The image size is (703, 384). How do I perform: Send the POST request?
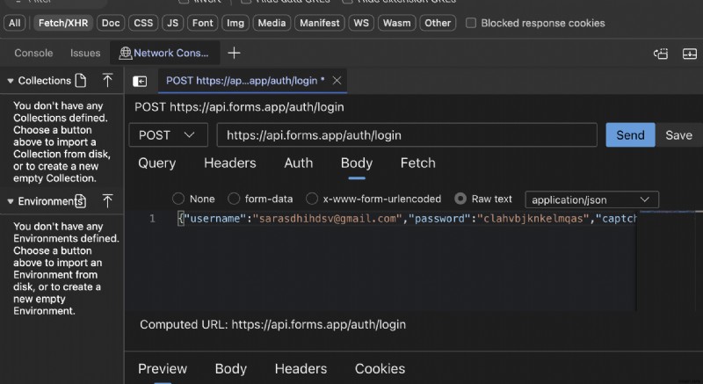pyautogui.click(x=630, y=134)
